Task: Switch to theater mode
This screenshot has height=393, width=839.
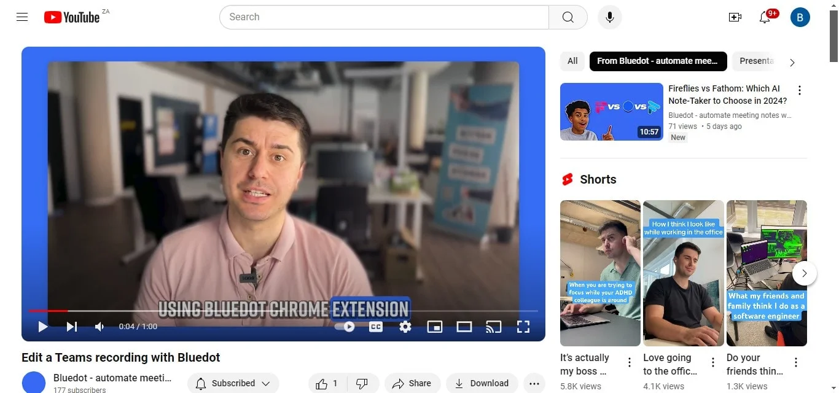Action: point(464,327)
